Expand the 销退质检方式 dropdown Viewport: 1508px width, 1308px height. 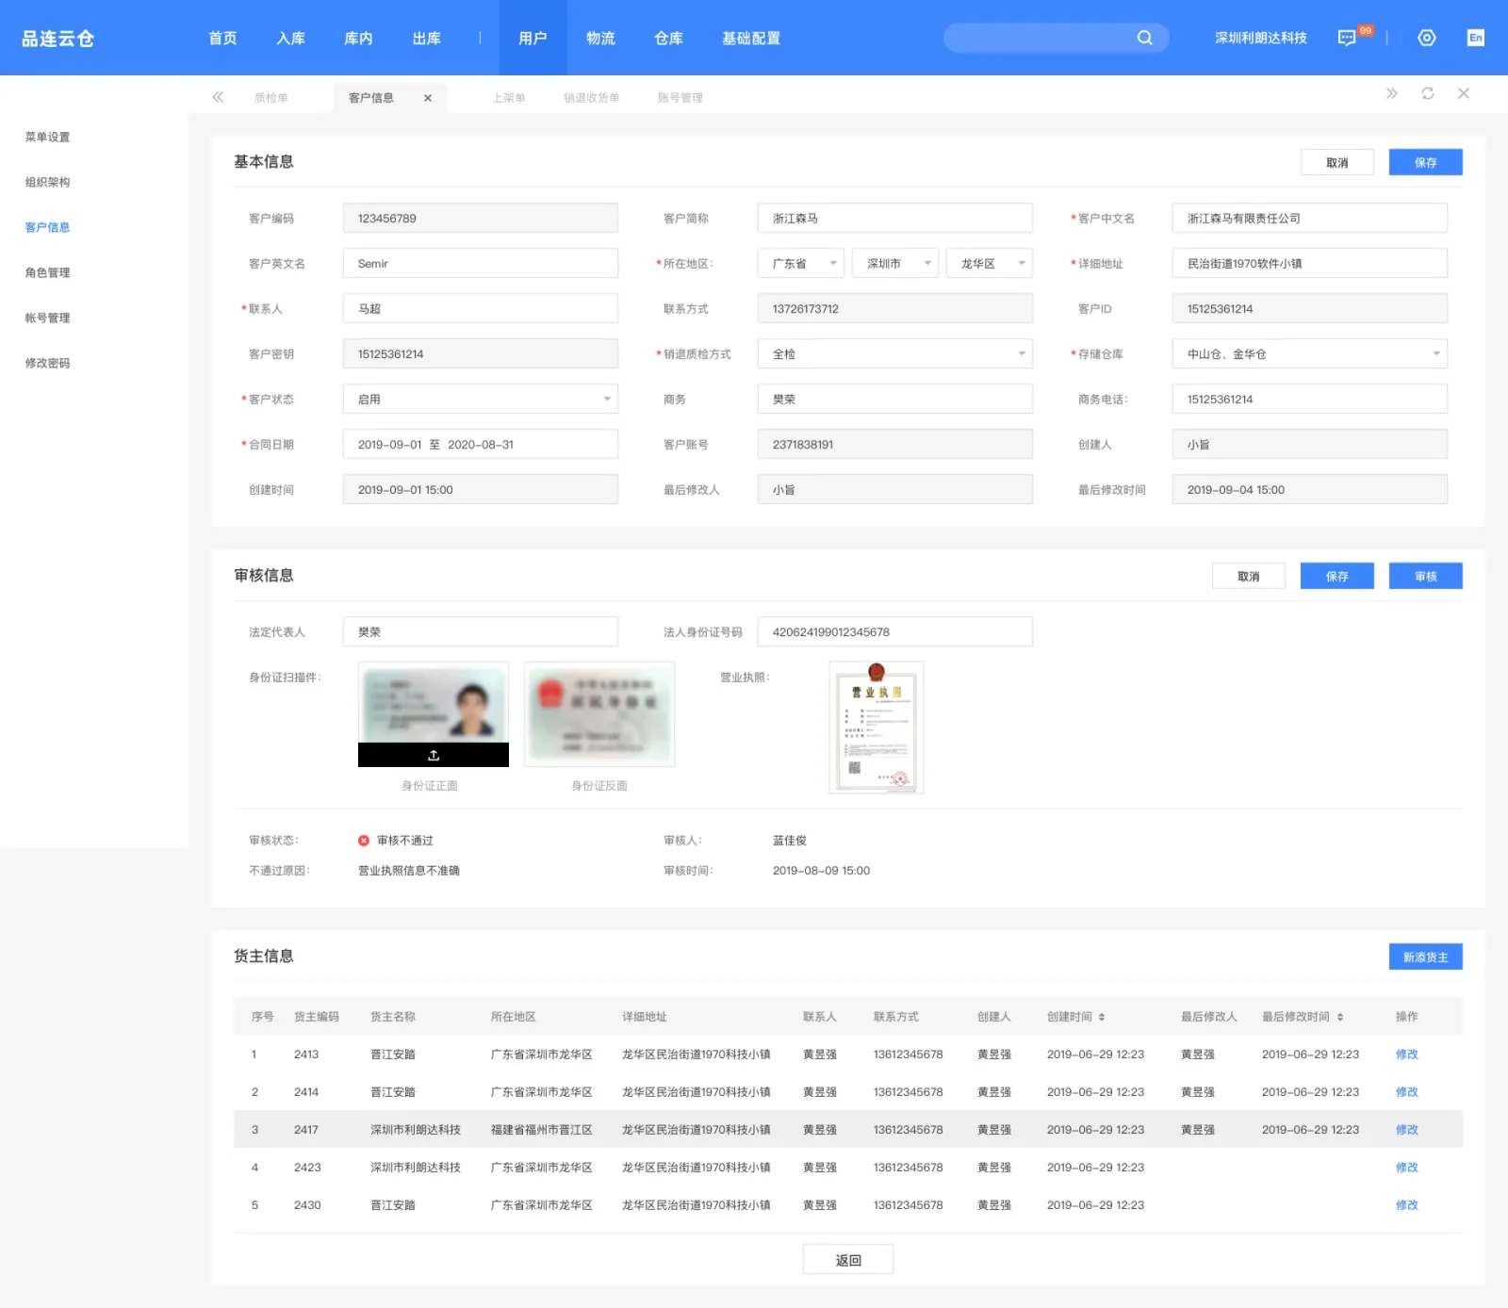tap(895, 354)
